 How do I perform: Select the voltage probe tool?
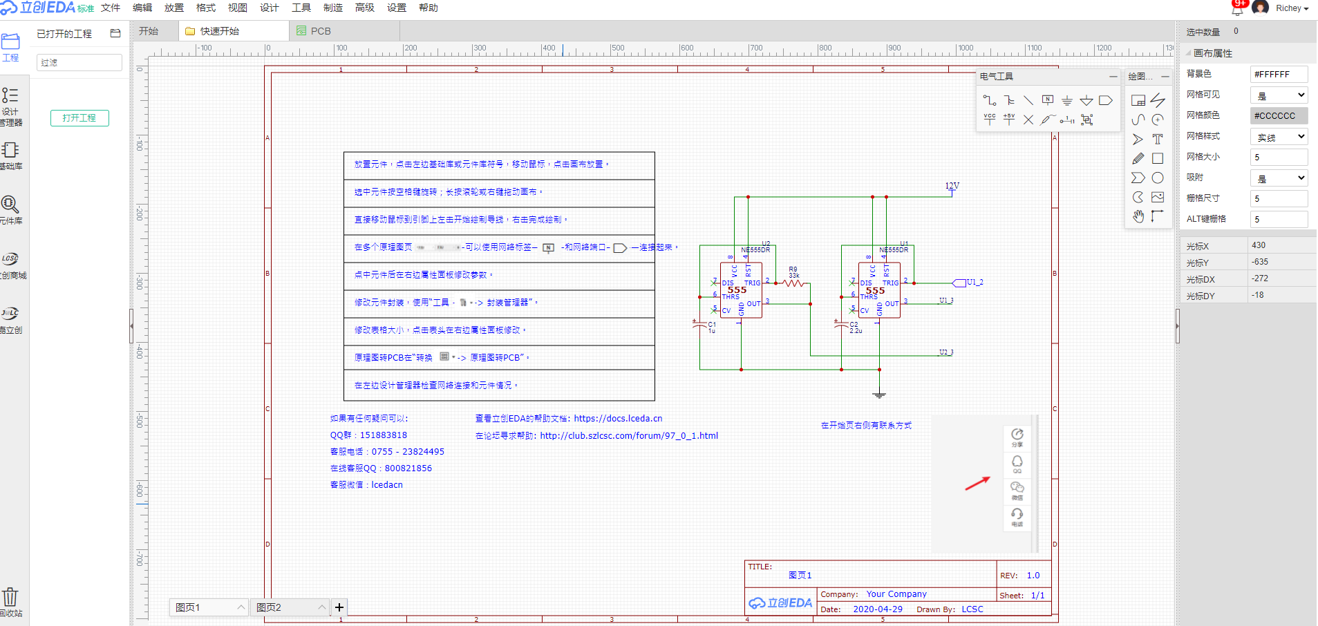(x=1048, y=120)
